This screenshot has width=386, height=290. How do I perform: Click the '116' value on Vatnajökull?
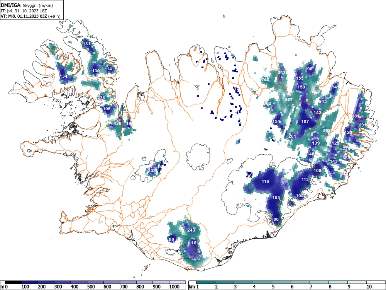coord(266,181)
